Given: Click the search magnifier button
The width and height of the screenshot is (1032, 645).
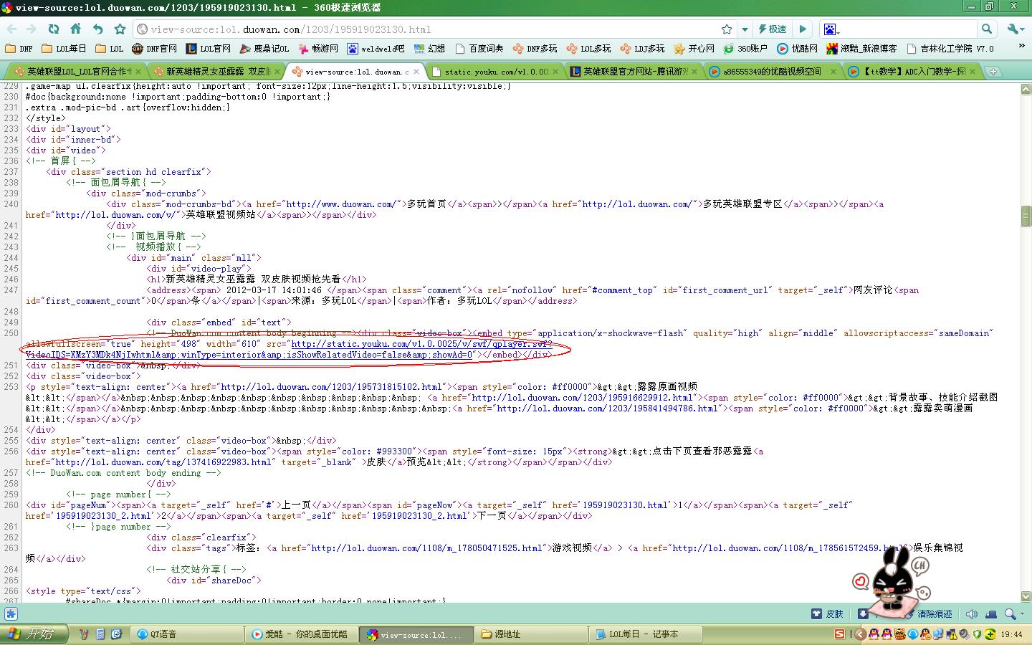Looking at the screenshot, I should tap(987, 29).
